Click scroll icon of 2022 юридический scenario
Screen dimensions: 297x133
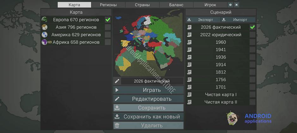[x=189, y=35]
